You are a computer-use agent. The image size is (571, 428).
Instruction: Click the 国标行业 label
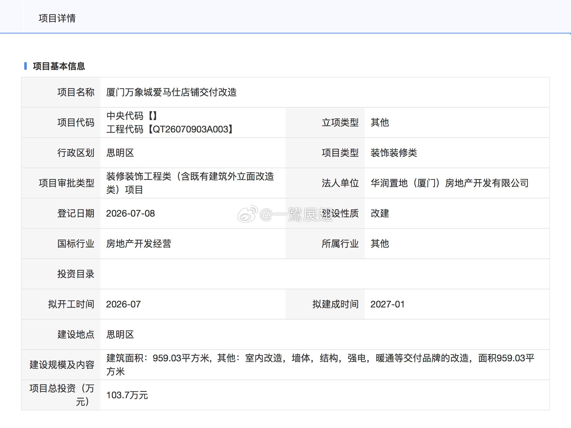pos(76,244)
